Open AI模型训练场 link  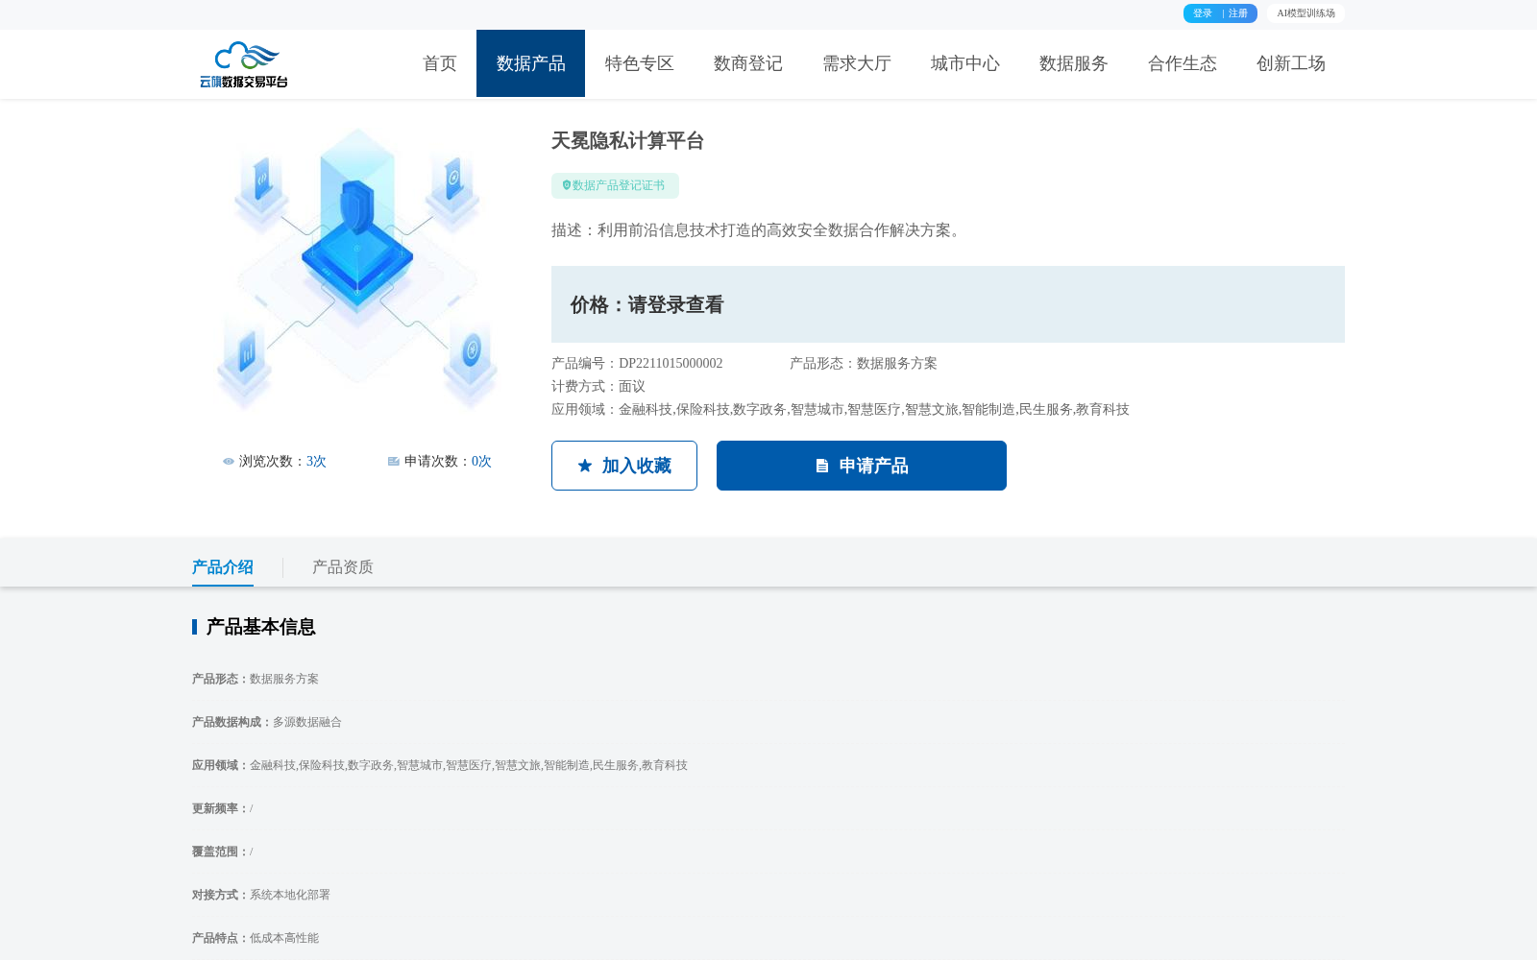[x=1305, y=13]
